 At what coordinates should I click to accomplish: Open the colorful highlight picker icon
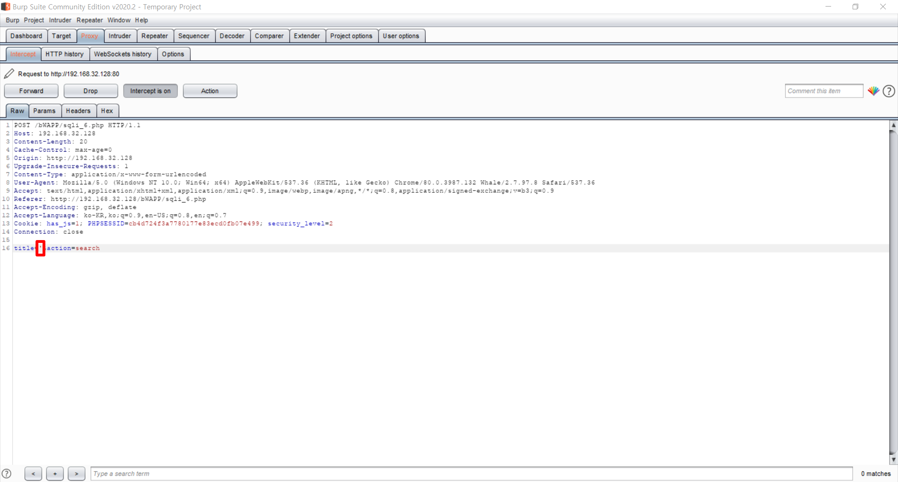873,91
